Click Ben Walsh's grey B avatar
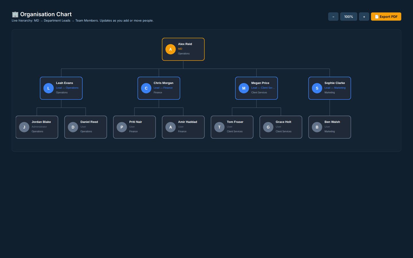The height and width of the screenshot is (258, 413). [x=317, y=127]
